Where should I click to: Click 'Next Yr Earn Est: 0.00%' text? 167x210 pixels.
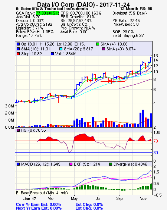pos(39,208)
